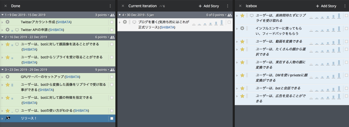Screen dimensions: 349x127
Task: Click star icon of DMを使いprivateに顔変換 story
Action: 242,75
